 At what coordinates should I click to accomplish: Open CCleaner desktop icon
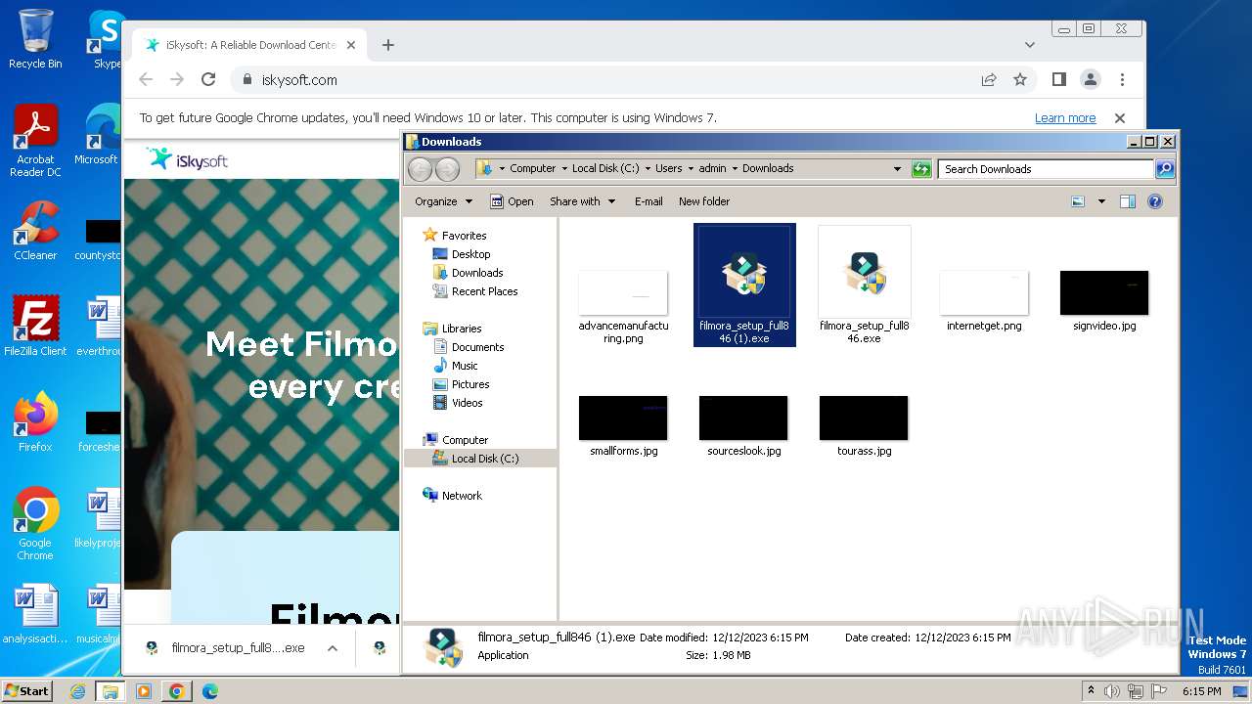click(x=35, y=231)
